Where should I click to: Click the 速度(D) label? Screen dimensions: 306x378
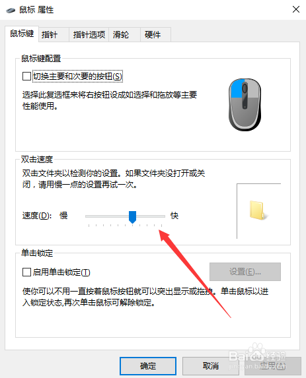click(x=37, y=216)
